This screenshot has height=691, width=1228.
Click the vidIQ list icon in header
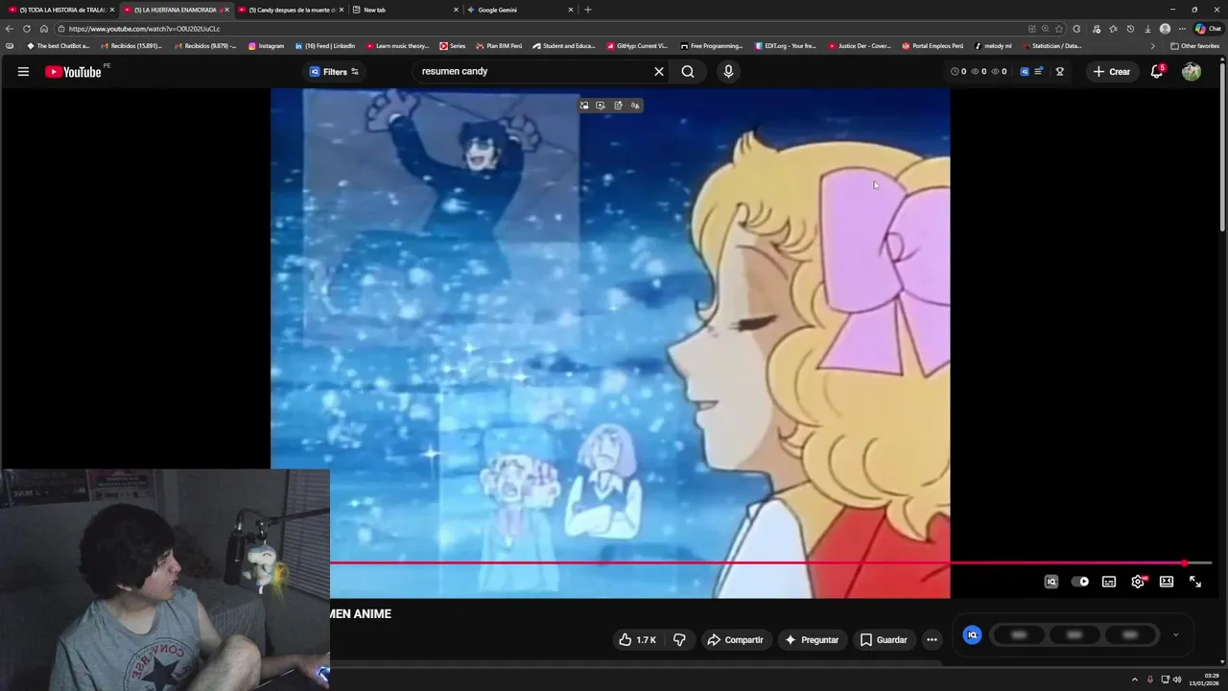(x=1038, y=72)
